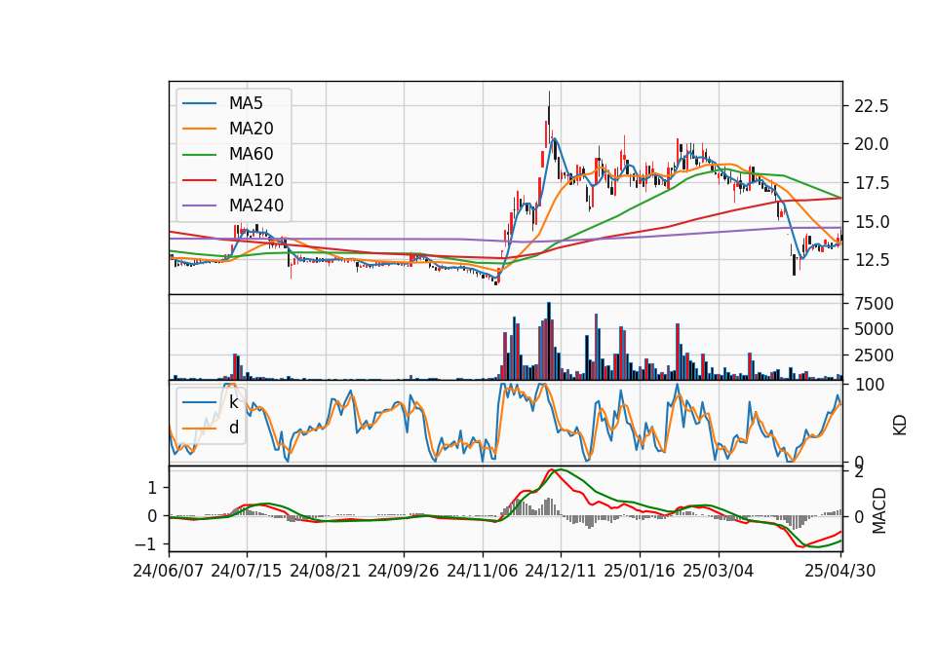Select the MA240 legend label
Screen dimensions: 936x672
coord(256,205)
